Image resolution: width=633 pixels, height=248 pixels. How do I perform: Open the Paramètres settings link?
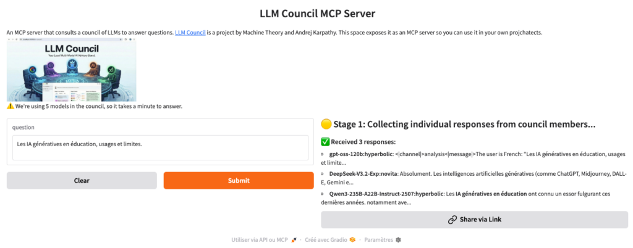coord(379,239)
